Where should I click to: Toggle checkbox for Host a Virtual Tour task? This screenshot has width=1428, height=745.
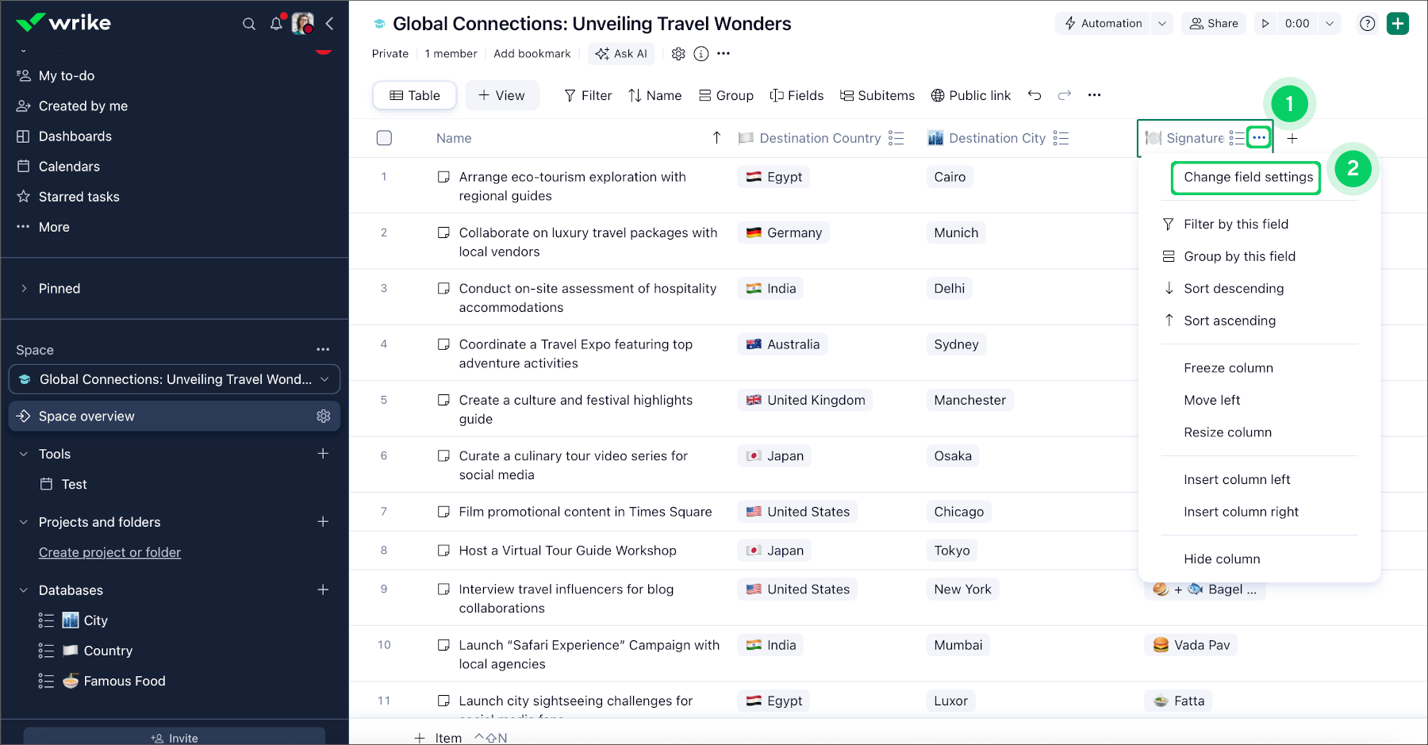(444, 551)
